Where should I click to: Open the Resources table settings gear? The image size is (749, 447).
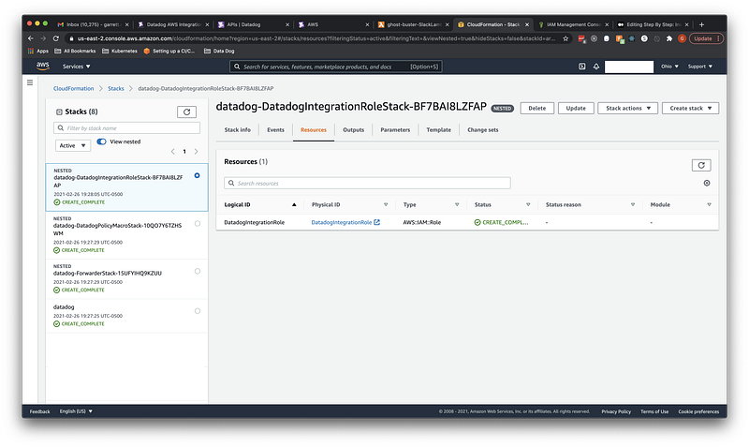(707, 183)
